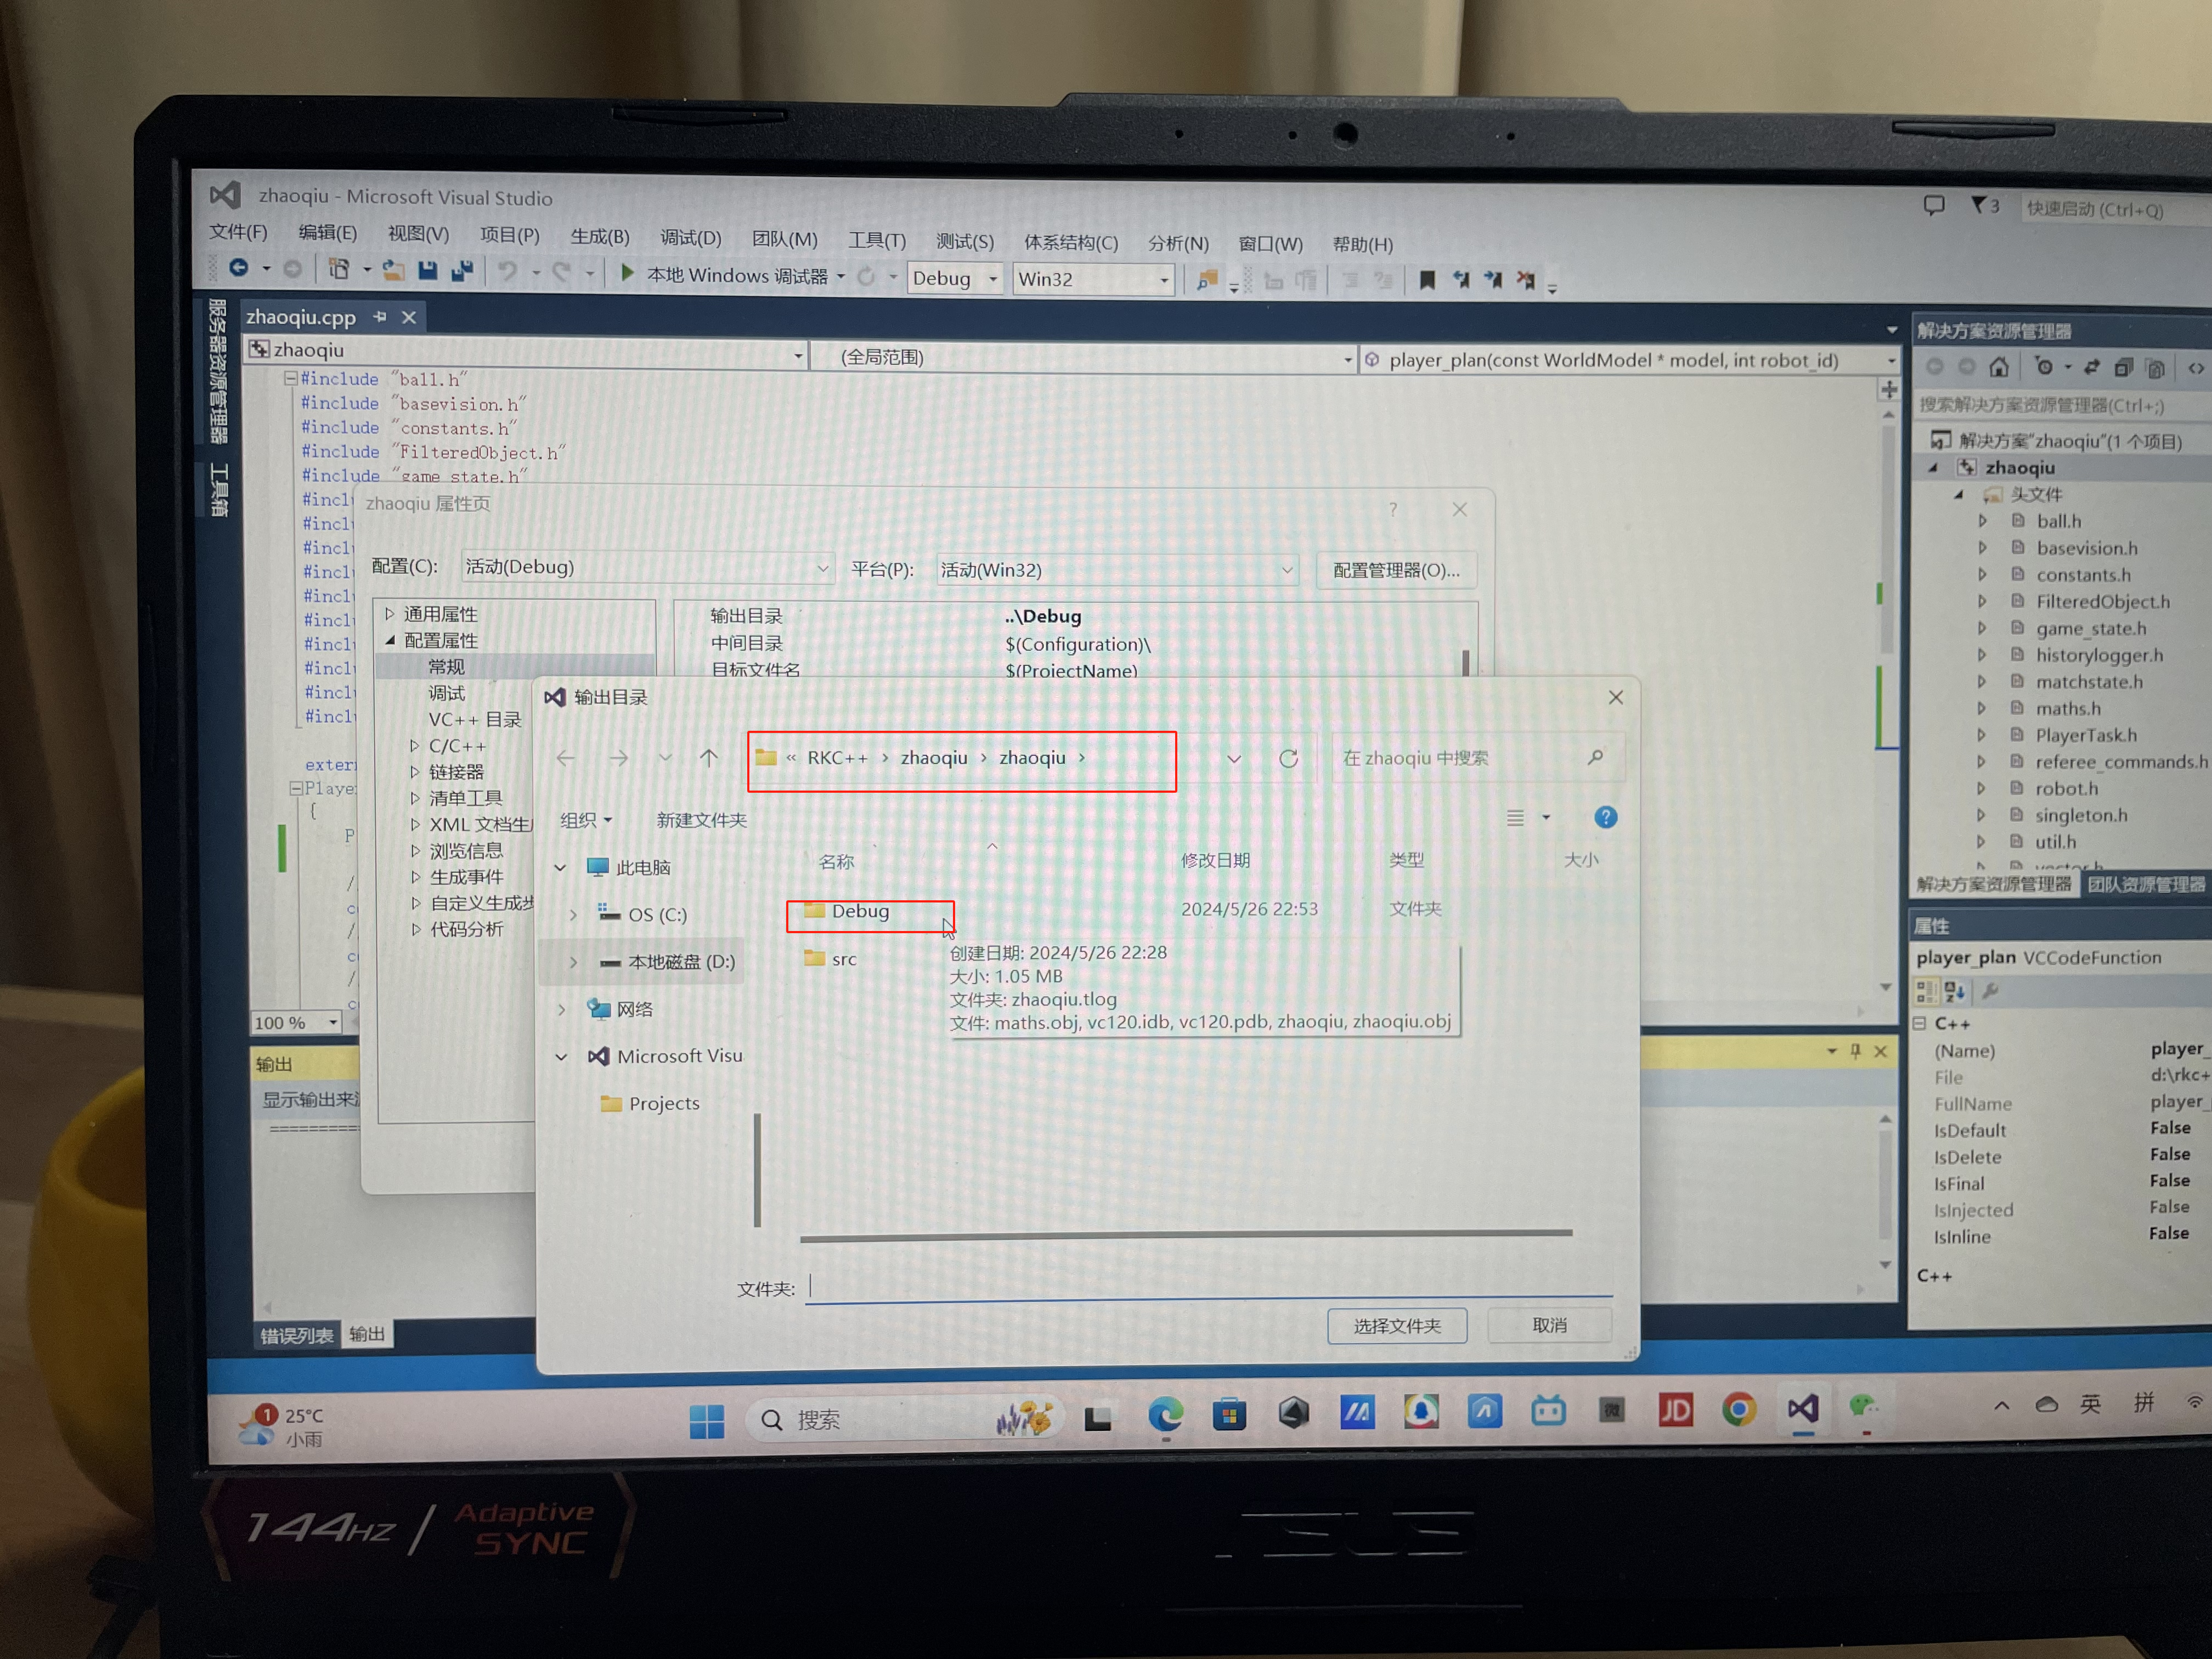Open Visual Studio from the taskbar
The width and height of the screenshot is (2212, 1659).
pyautogui.click(x=1802, y=1409)
